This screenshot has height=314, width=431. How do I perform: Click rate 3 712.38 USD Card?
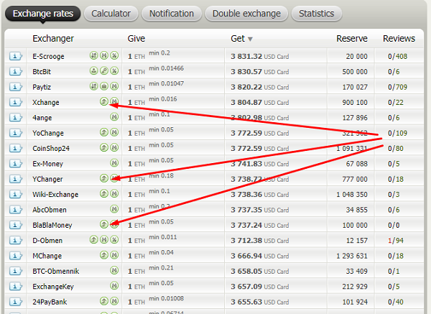click(260, 241)
